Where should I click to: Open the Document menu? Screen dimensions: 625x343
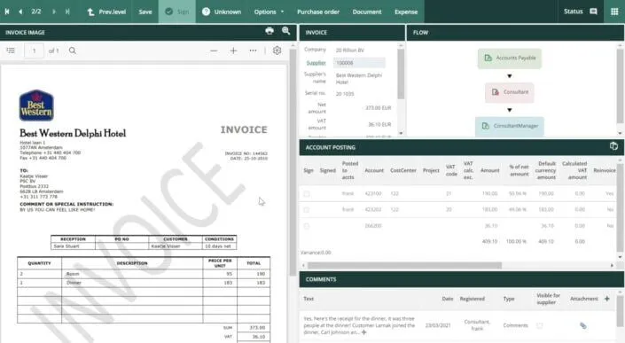tap(367, 12)
